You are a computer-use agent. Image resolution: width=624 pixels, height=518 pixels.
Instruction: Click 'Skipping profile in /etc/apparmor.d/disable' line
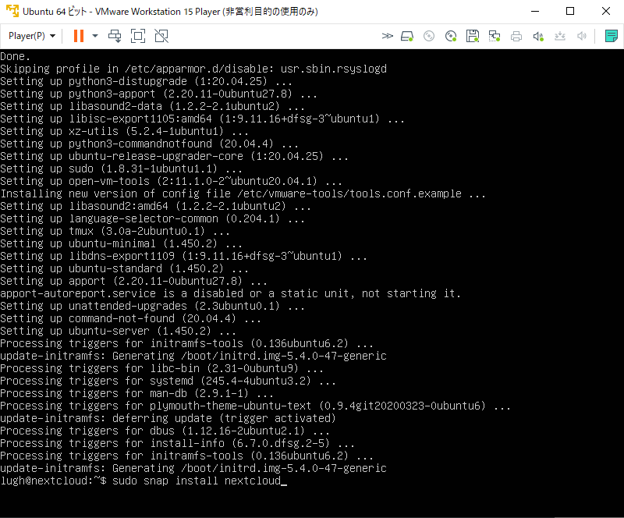(193, 69)
